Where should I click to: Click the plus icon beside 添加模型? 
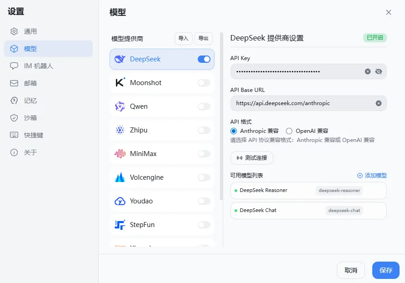coord(360,176)
